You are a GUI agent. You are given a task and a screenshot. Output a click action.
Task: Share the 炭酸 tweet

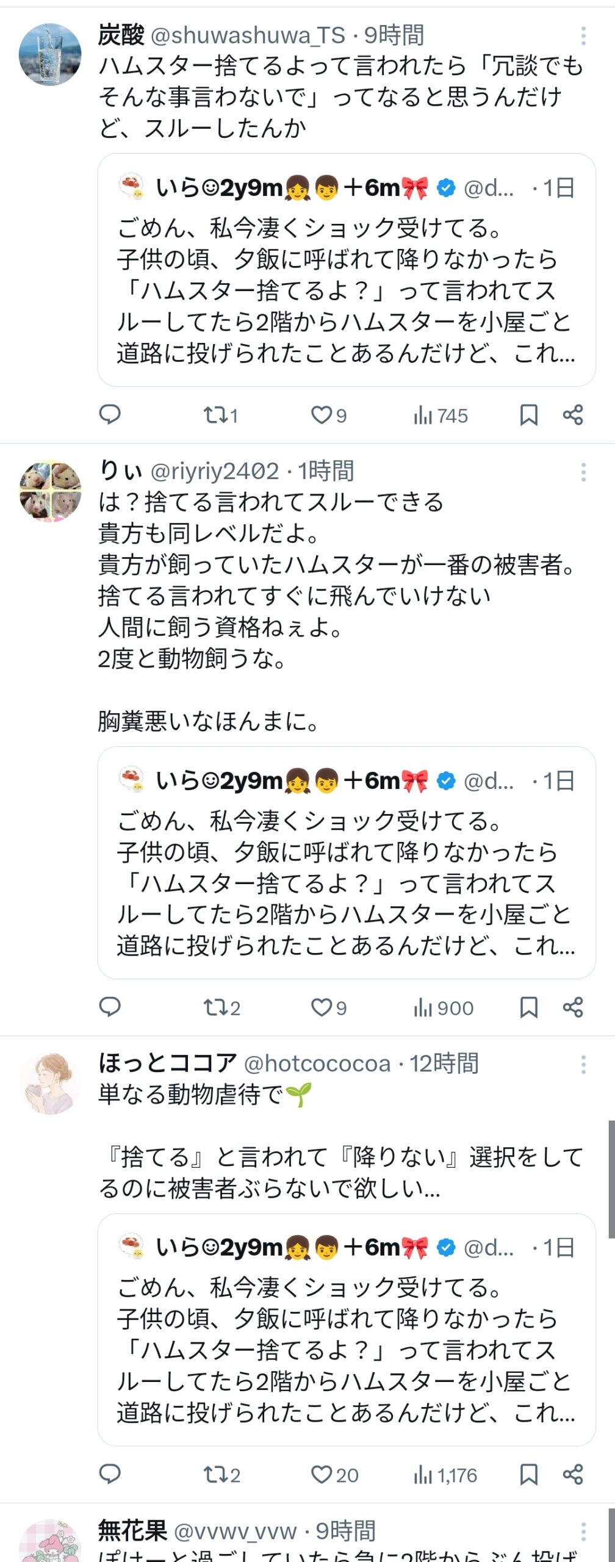(x=573, y=415)
